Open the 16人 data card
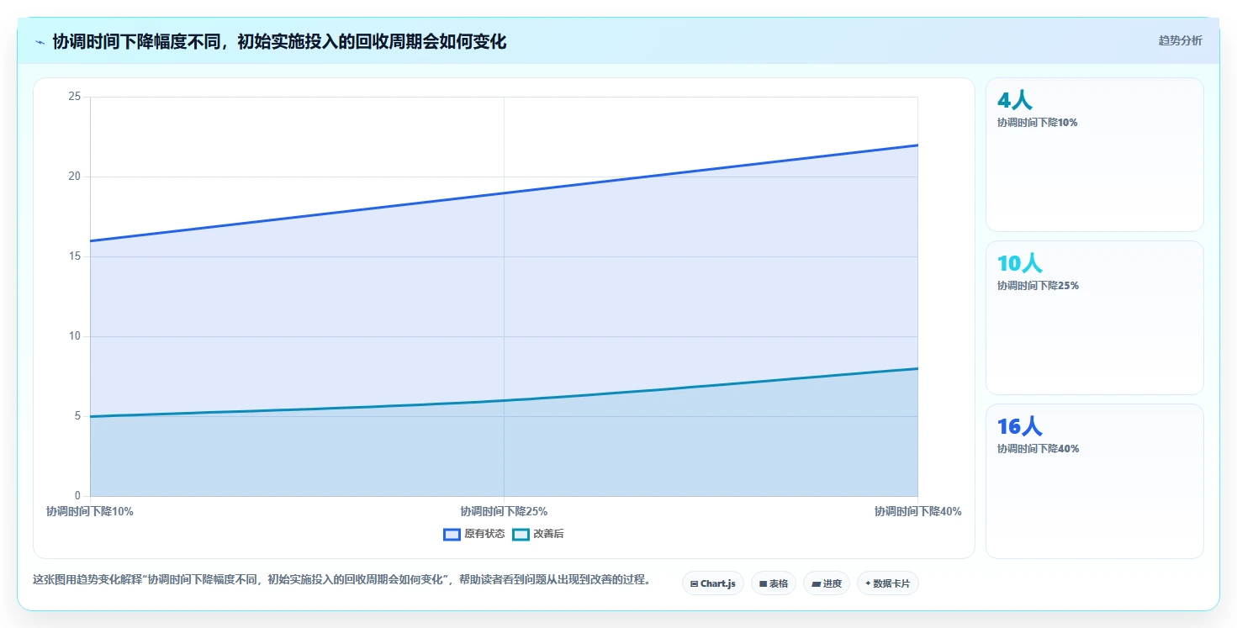This screenshot has height=628, width=1237. [x=1094, y=481]
